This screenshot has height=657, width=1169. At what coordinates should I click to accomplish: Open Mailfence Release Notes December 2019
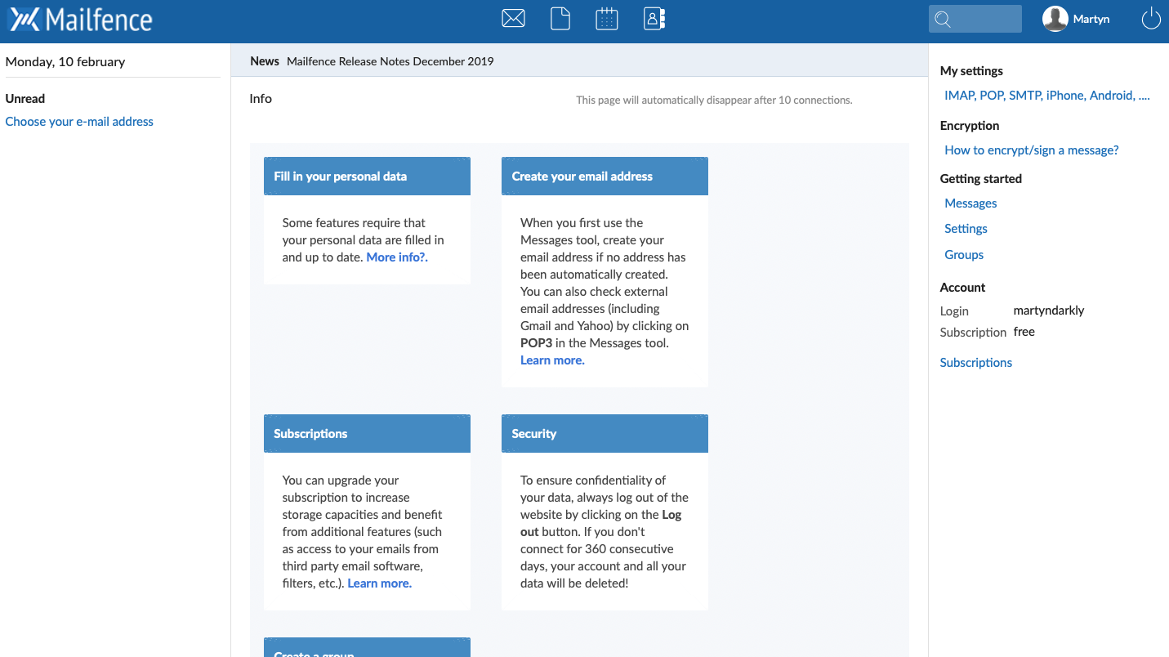(x=390, y=61)
